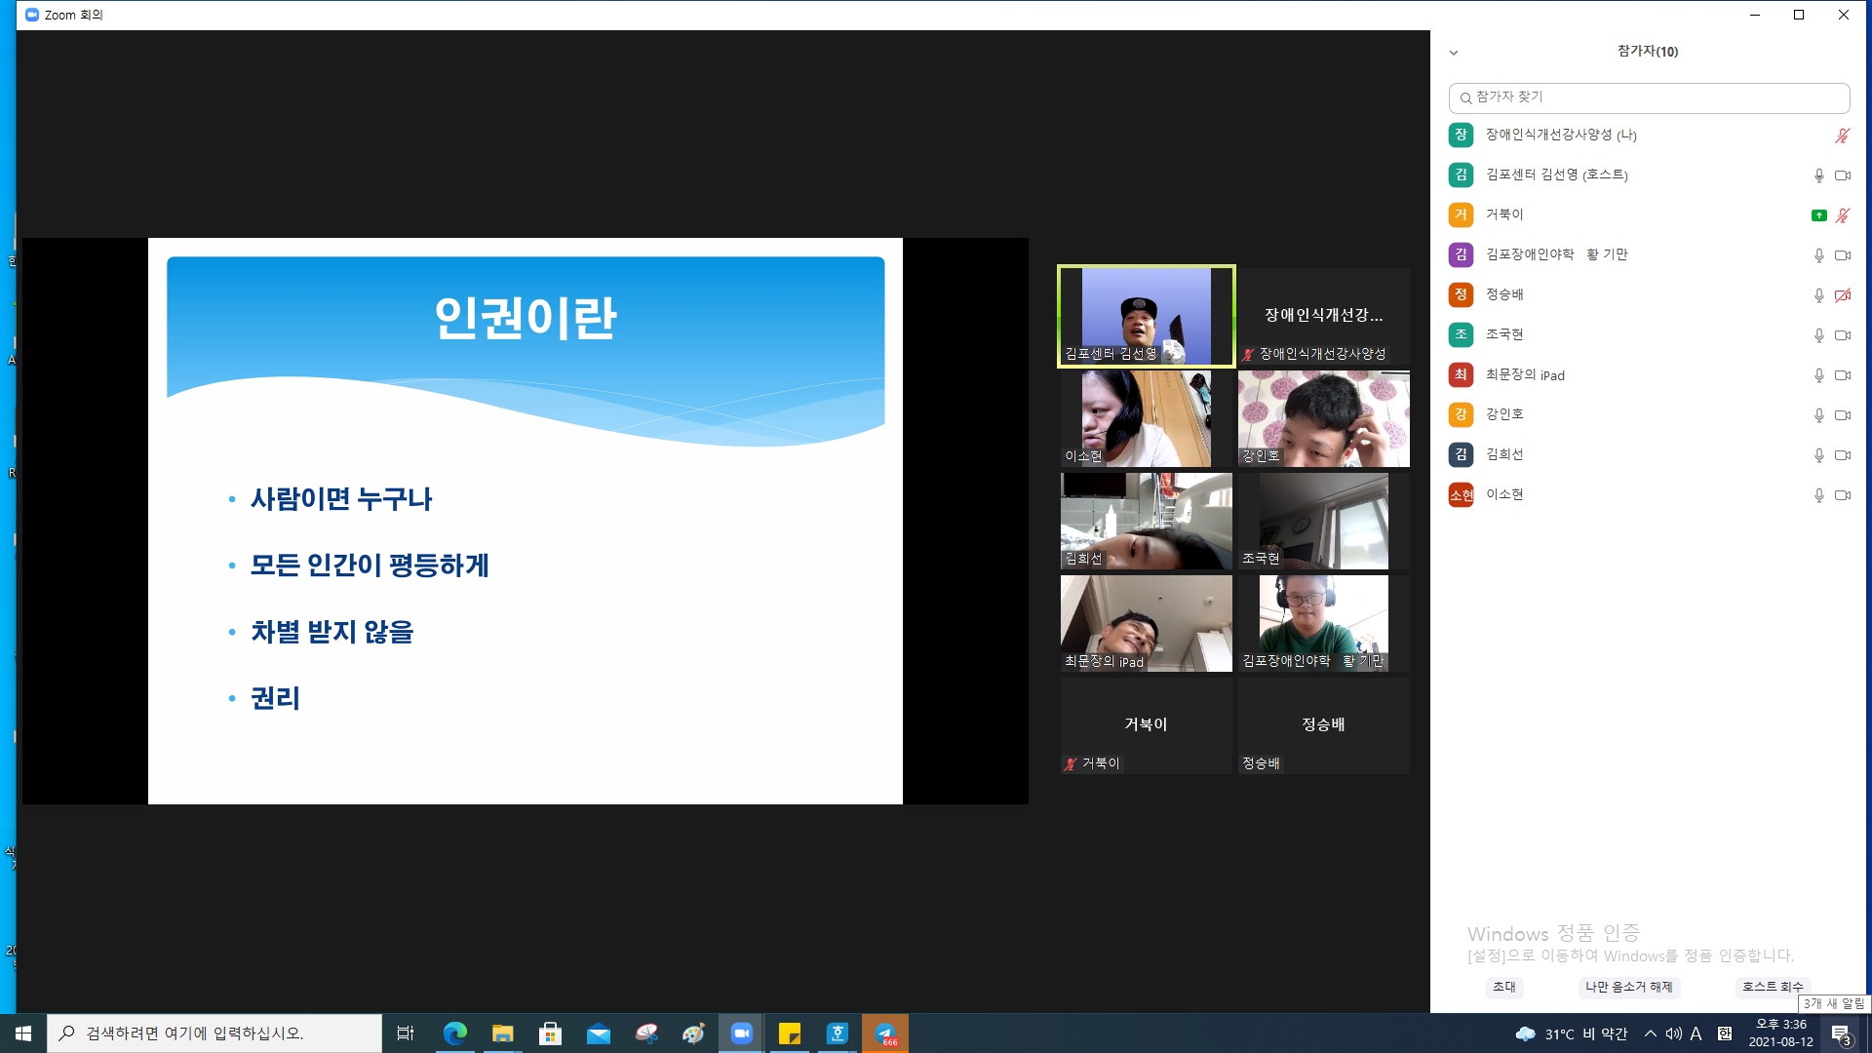Show hidden system tray icons
Viewport: 1872px width, 1053px height.
1650,1033
